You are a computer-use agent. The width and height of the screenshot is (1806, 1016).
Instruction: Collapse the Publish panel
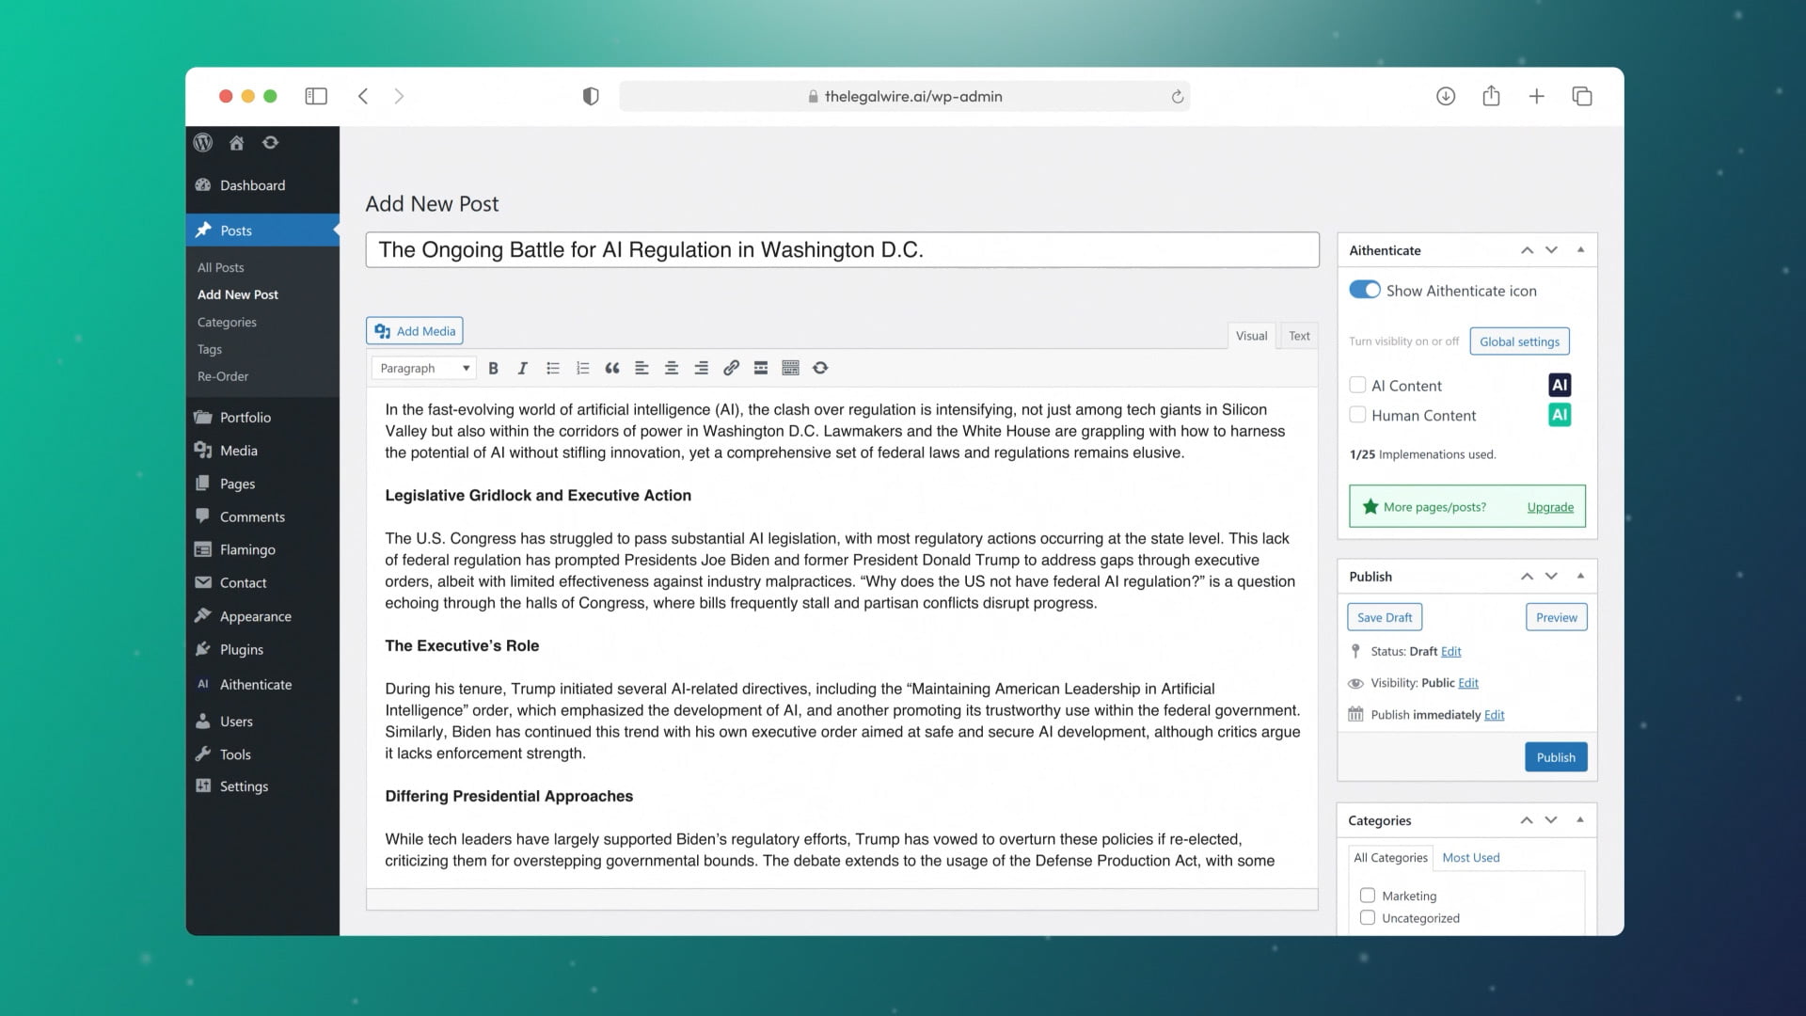pos(1580,576)
